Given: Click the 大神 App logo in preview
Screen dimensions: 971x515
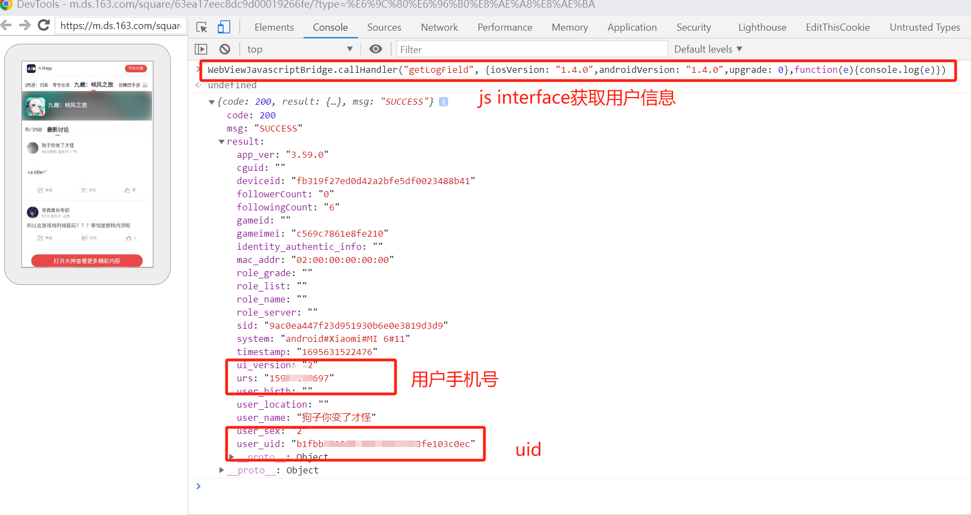Looking at the screenshot, I should point(31,68).
